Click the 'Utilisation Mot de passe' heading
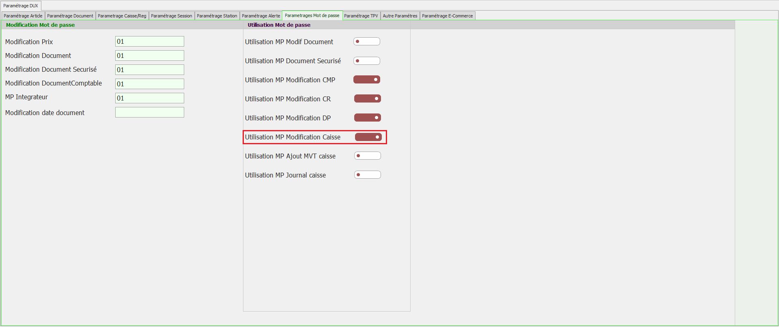 [x=279, y=25]
